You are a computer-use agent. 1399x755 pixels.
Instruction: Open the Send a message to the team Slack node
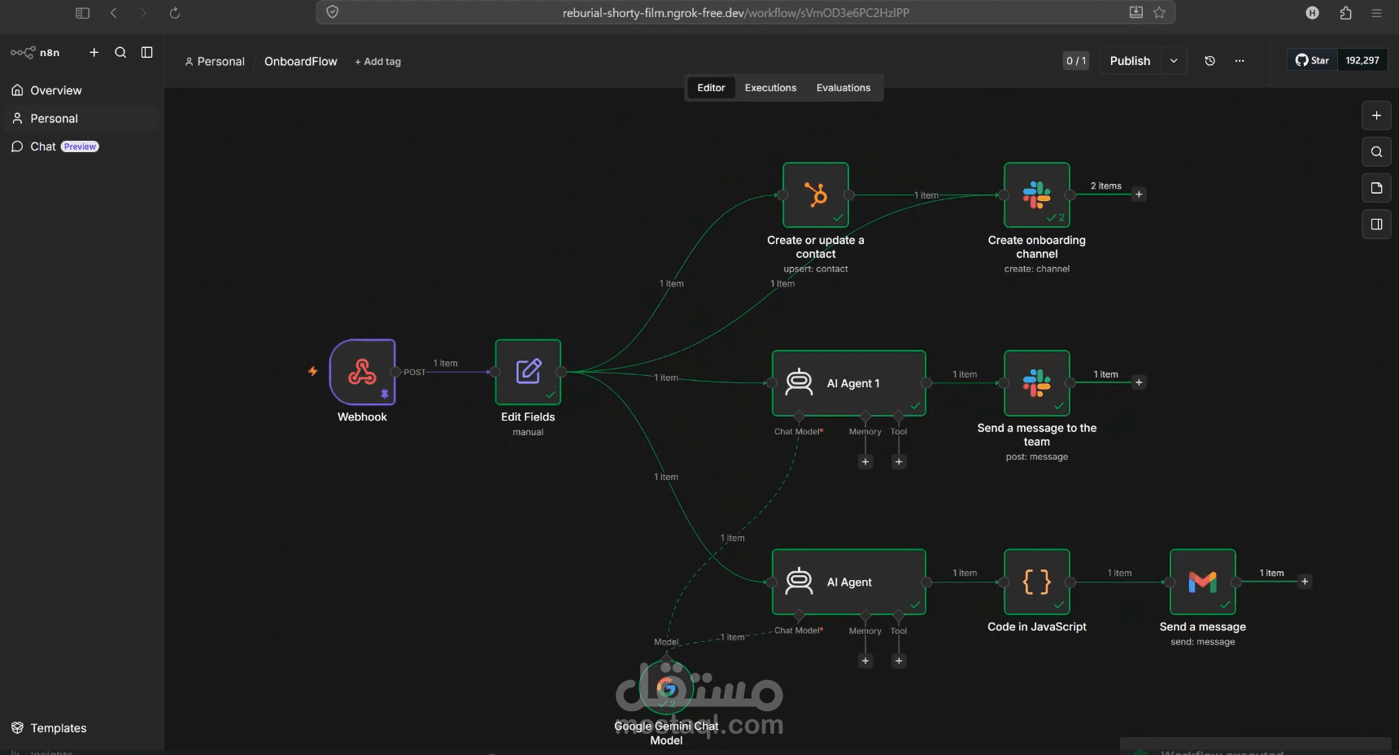1037,383
